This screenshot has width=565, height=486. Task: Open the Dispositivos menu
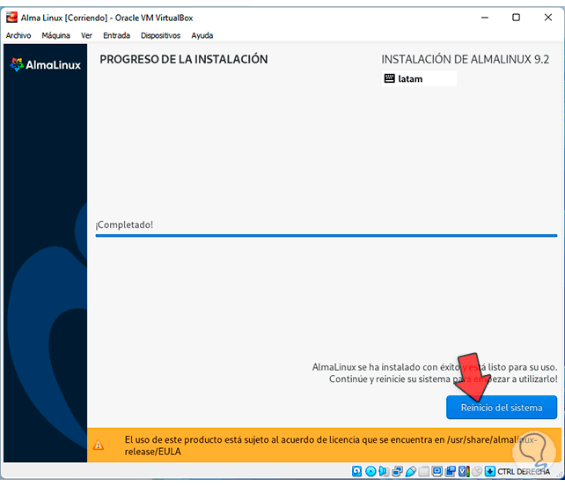(160, 35)
